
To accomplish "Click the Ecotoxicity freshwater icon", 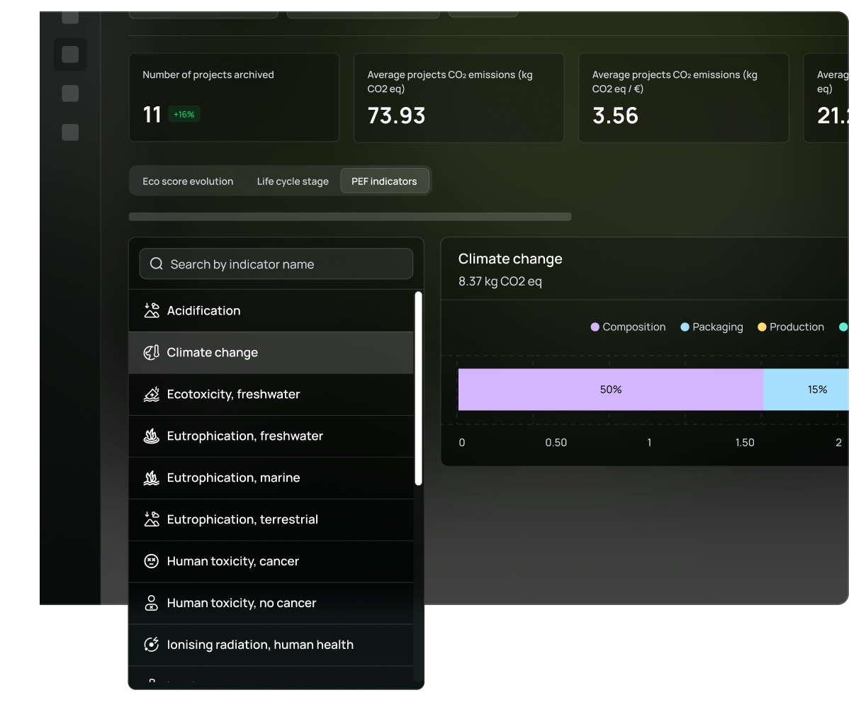I will [151, 394].
